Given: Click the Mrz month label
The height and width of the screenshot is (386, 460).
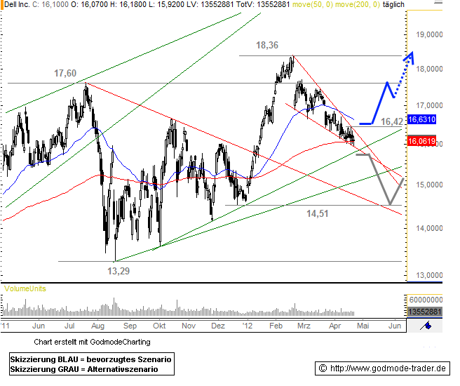Looking at the screenshot, I should click(x=304, y=326).
